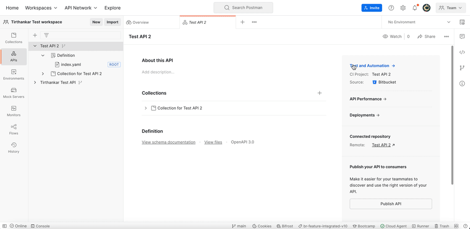
Task: Select the Test API 2 tab
Action: click(x=208, y=22)
